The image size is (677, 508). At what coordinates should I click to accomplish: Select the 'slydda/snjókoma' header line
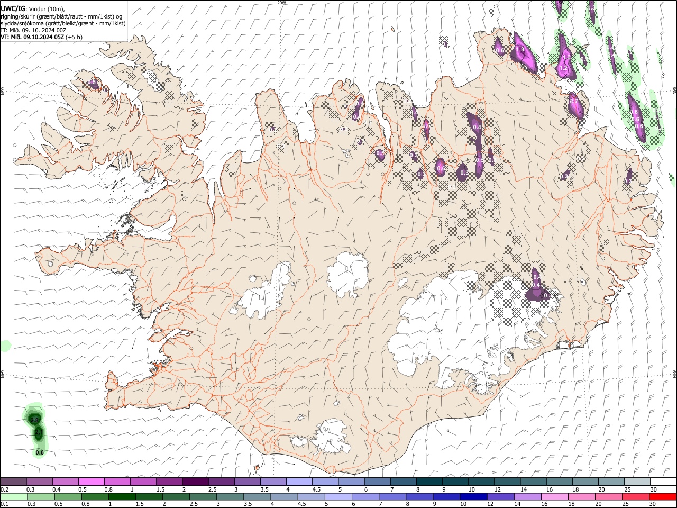[63, 23]
